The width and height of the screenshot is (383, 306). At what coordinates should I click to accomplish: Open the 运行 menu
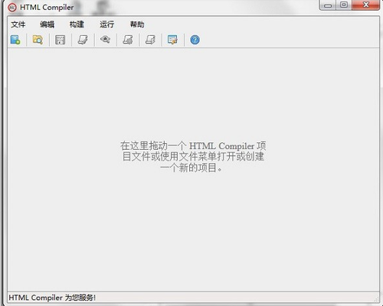(106, 24)
